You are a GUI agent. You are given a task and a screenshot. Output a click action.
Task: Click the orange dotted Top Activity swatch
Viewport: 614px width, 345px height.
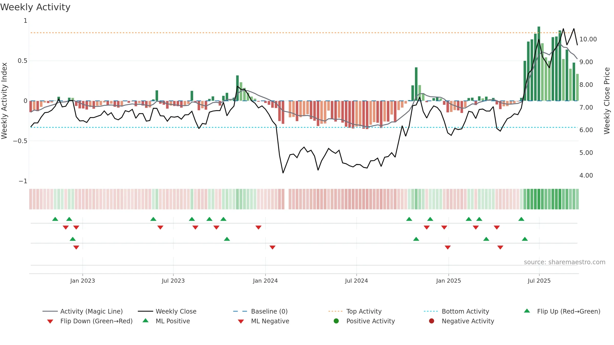point(335,311)
